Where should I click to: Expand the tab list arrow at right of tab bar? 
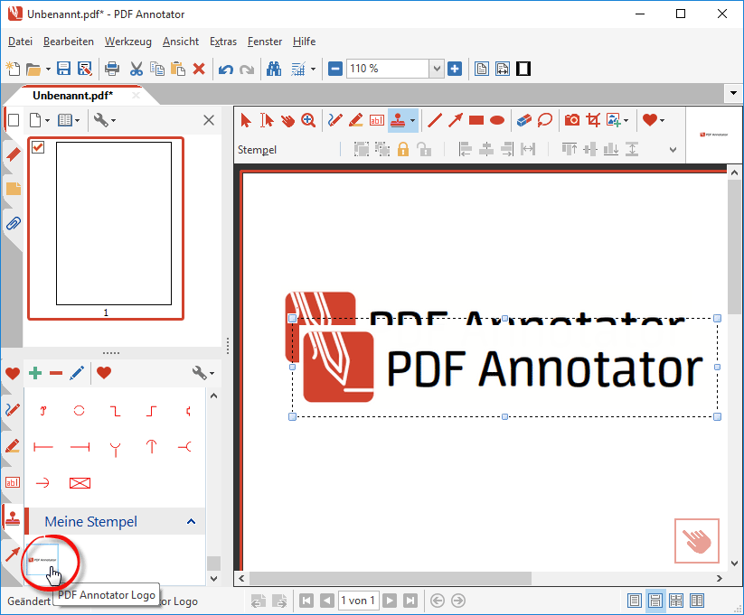point(733,93)
